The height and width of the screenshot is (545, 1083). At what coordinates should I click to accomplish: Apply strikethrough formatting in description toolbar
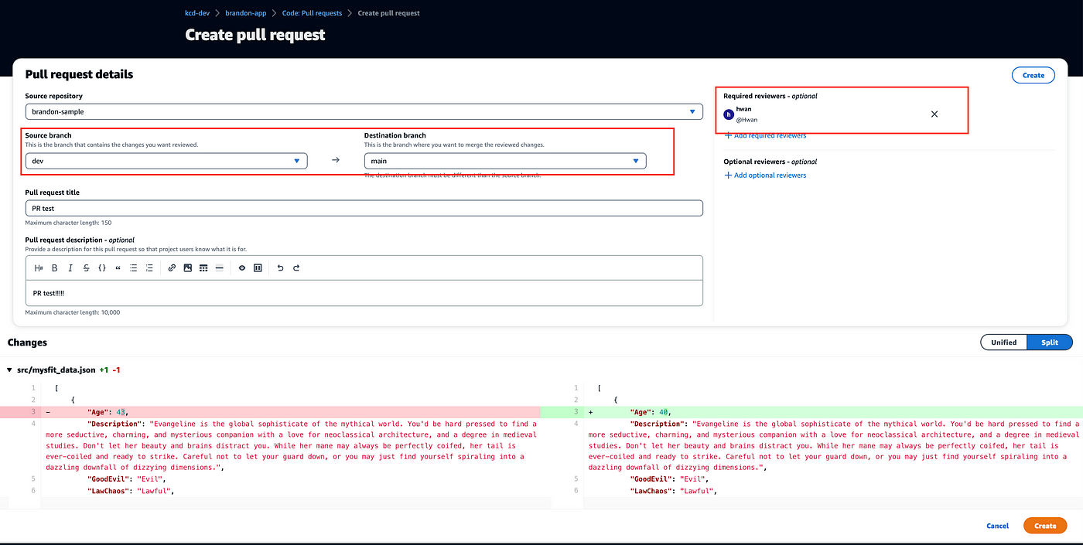click(86, 268)
